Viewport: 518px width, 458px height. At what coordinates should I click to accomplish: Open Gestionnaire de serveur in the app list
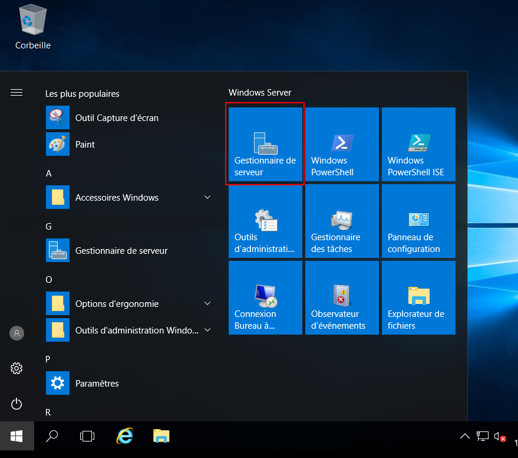129,250
